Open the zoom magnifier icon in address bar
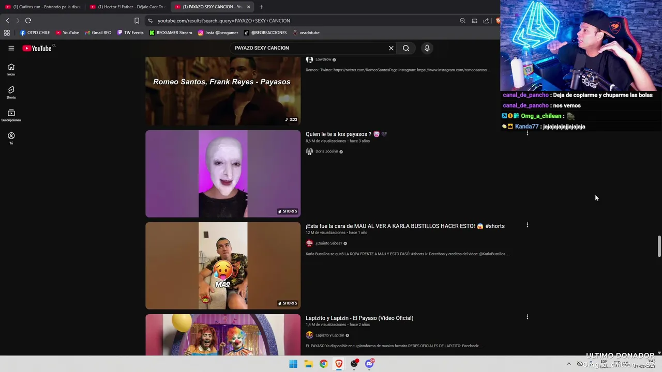Image resolution: width=662 pixels, height=372 pixels. (462, 21)
